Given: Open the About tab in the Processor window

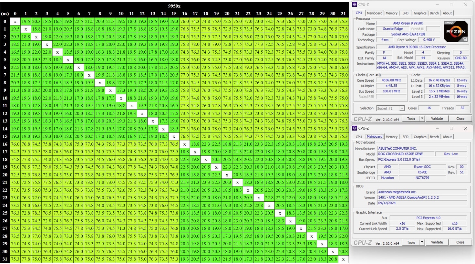Looking at the screenshot, I should pyautogui.click(x=447, y=13).
